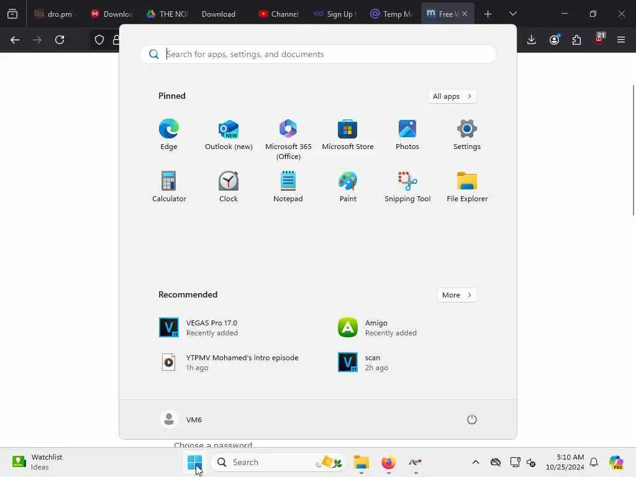Close the active Free tab
The image size is (636, 477).
465,14
